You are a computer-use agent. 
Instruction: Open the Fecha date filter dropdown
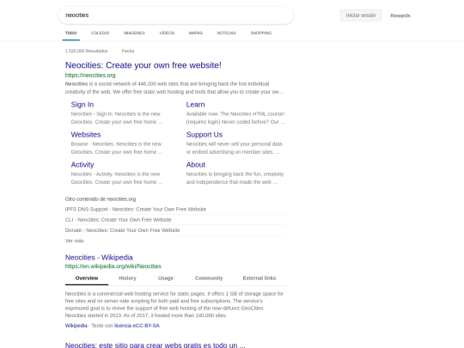(128, 51)
